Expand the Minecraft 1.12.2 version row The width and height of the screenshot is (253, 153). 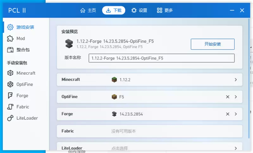(149, 80)
